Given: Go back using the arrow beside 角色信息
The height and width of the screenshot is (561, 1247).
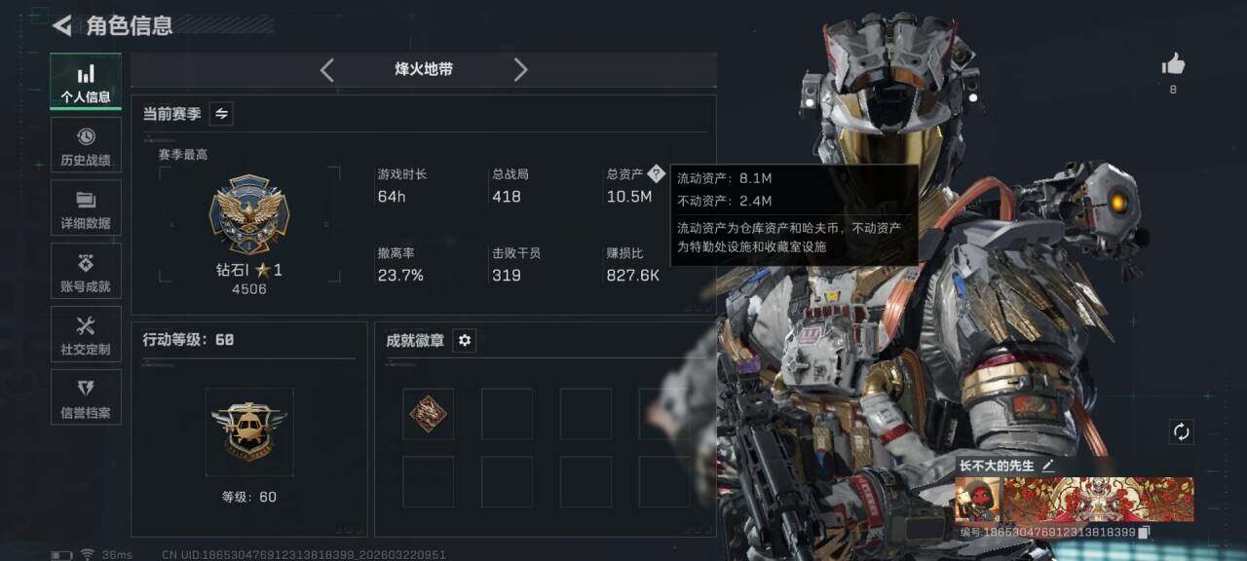Looking at the screenshot, I should (62, 25).
